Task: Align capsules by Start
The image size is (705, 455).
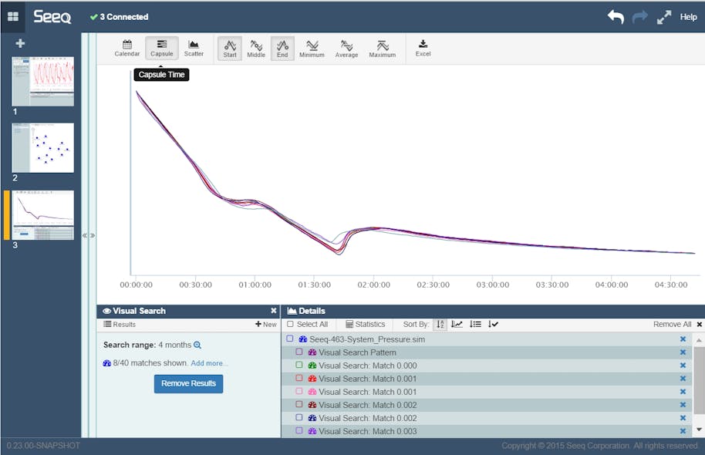Action: coord(230,48)
